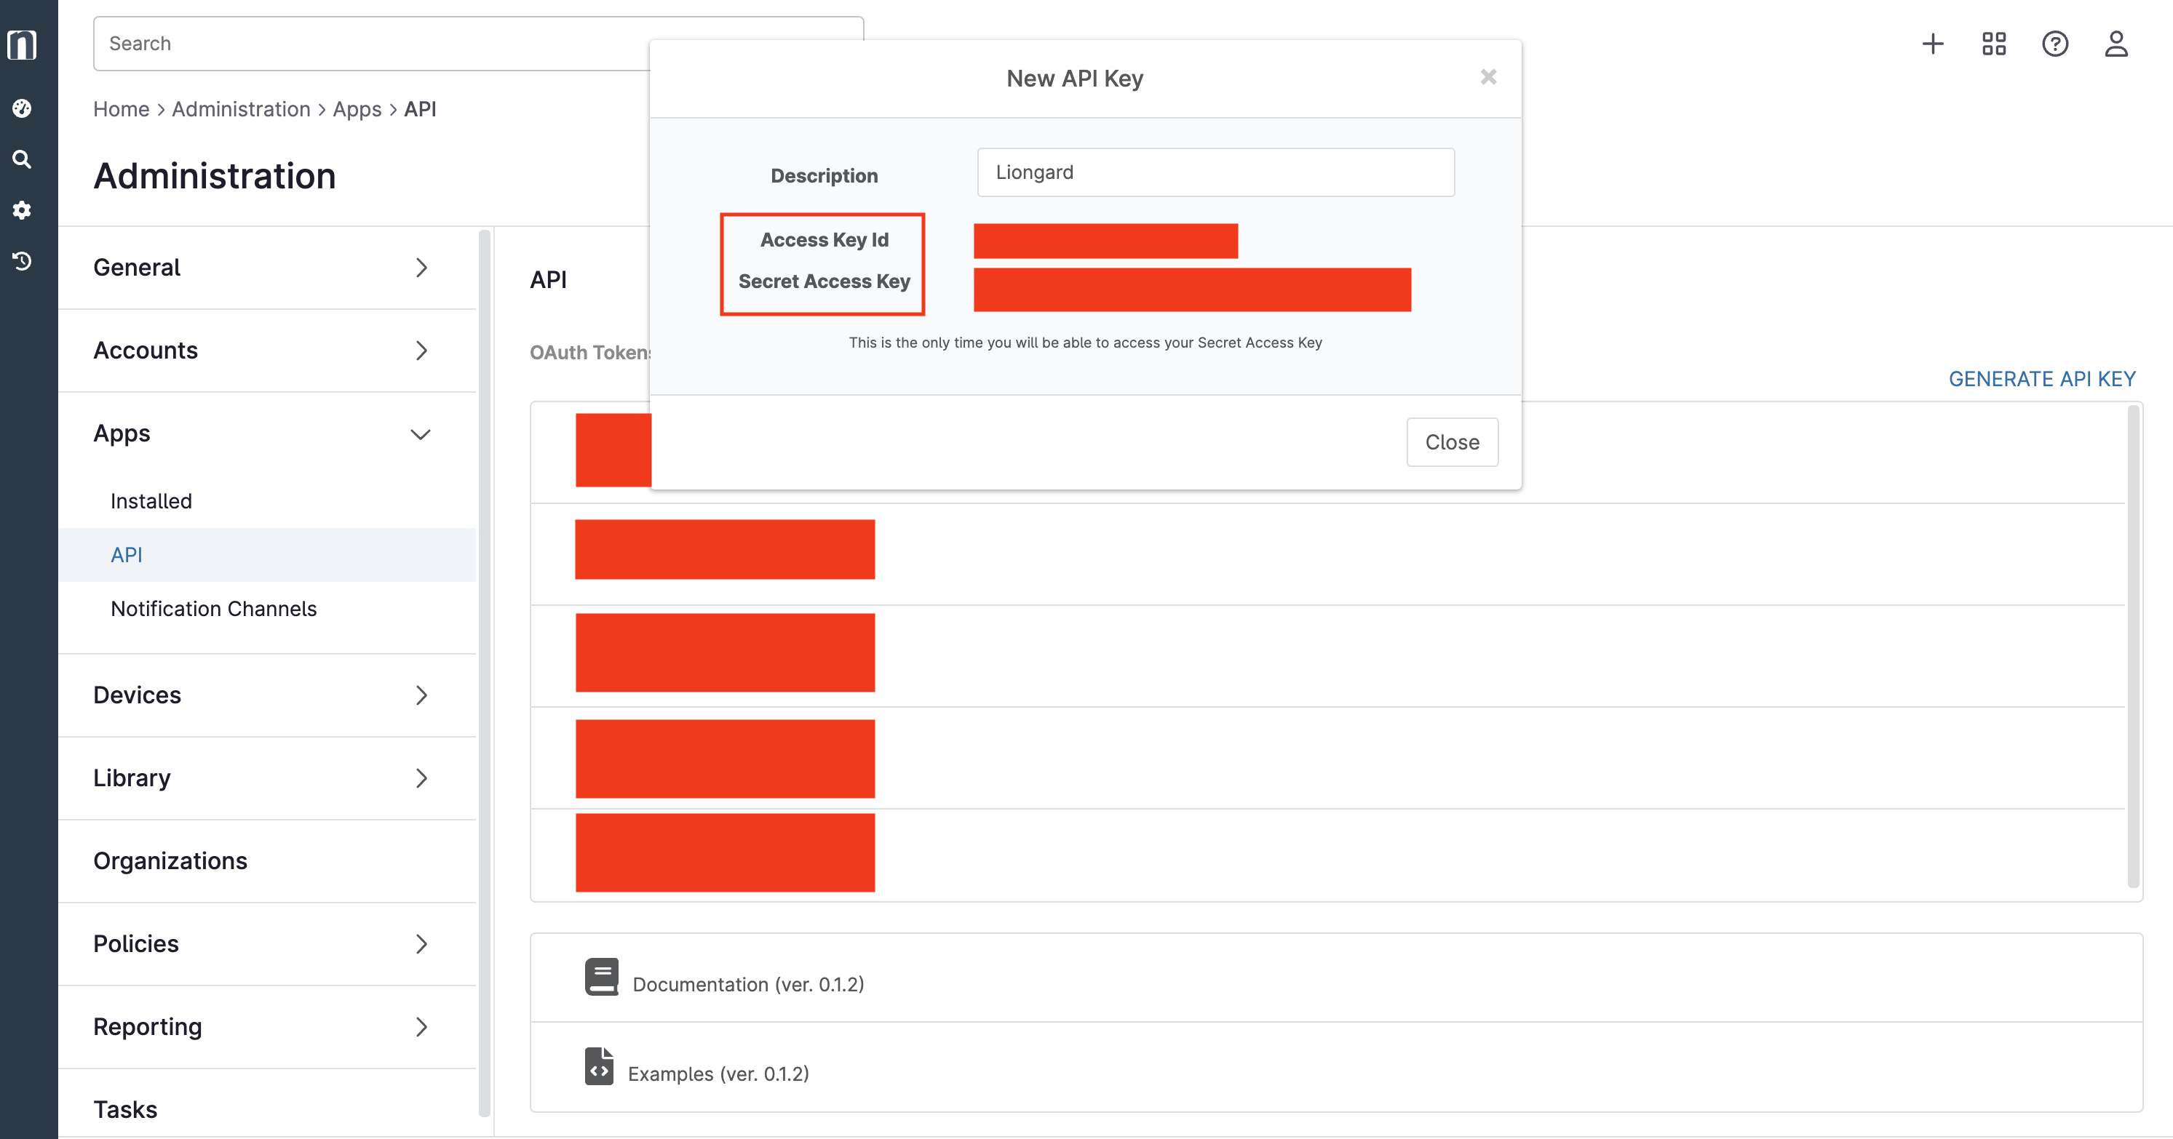Expand the Devices section
This screenshot has height=1139, width=2173.
pos(261,695)
